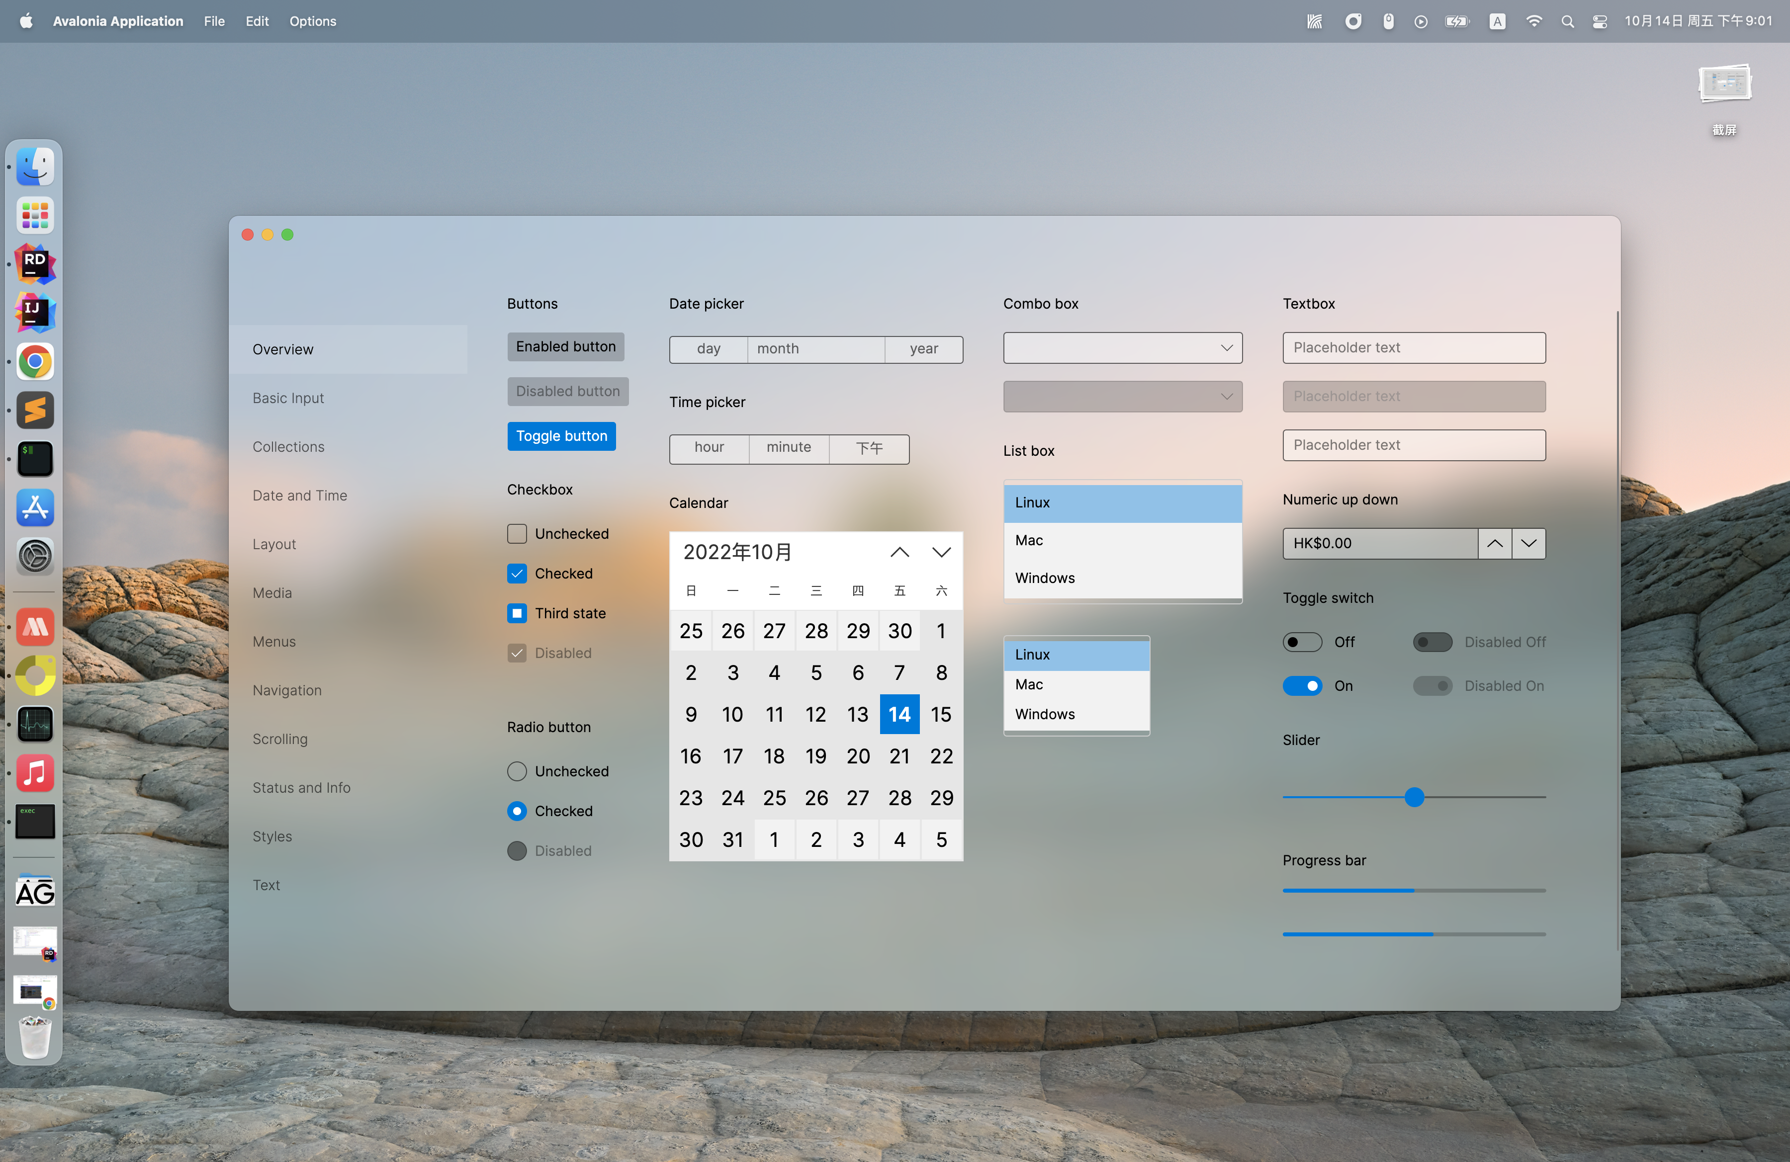Viewport: 1790px width, 1162px height.
Task: Decrease numeric up down value
Action: (x=1528, y=543)
